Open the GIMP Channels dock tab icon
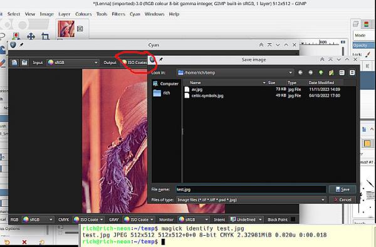Image resolution: width=376 pixels, height=247 pixels. tap(366, 24)
